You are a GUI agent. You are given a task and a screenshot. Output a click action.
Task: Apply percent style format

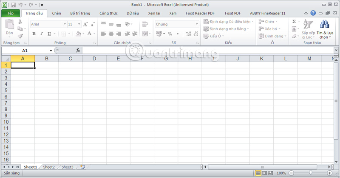tap(170, 34)
